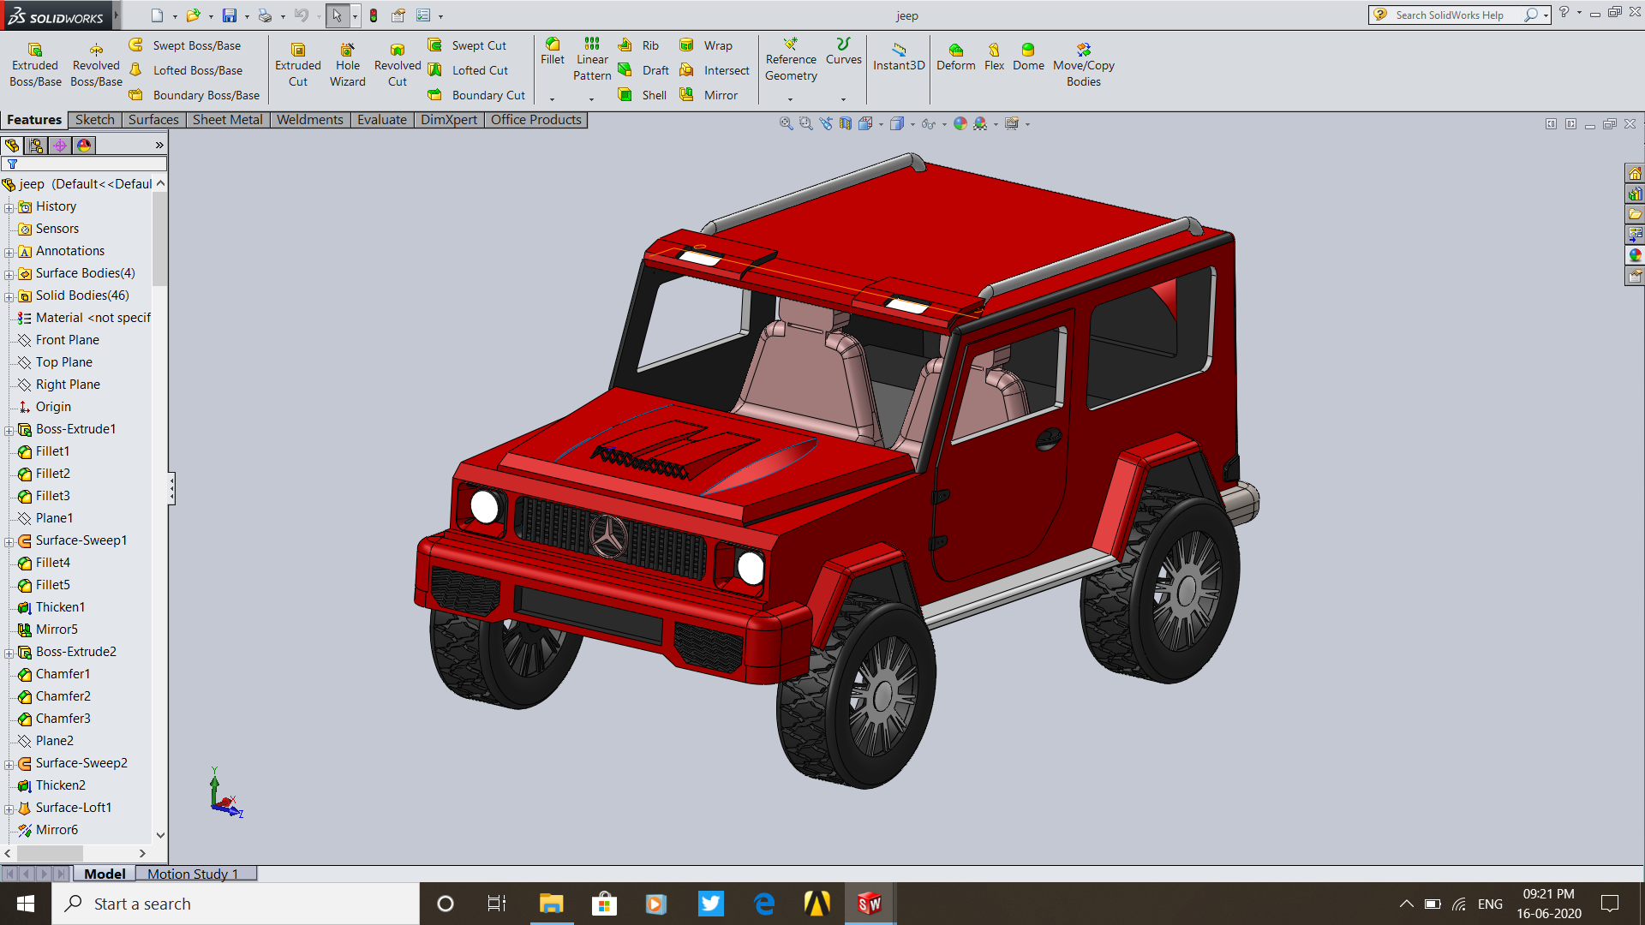Switch to the Weldments tab
1645x925 pixels.
pyautogui.click(x=309, y=120)
